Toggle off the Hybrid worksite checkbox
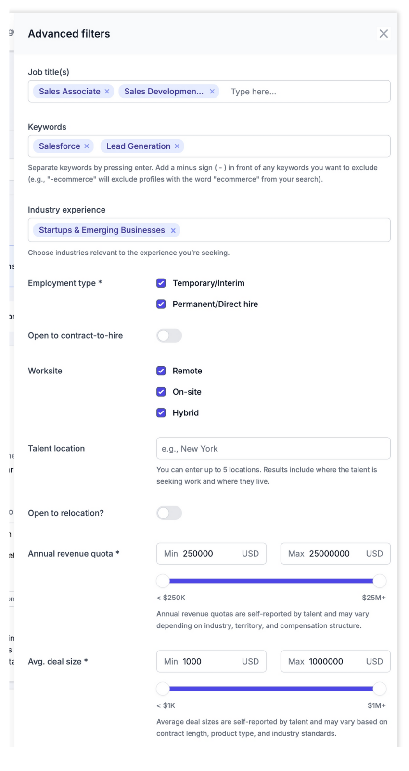This screenshot has width=409, height=771. pos(161,412)
